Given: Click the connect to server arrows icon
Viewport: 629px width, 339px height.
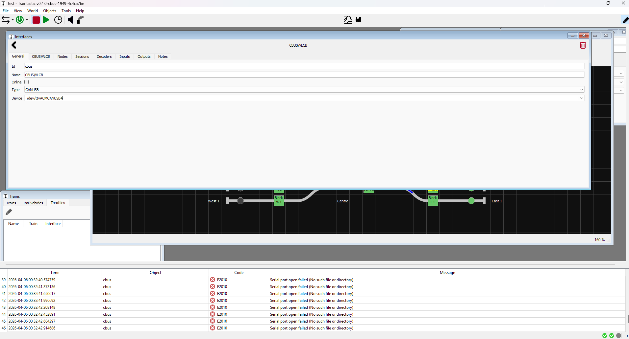Looking at the screenshot, I should 6,20.
